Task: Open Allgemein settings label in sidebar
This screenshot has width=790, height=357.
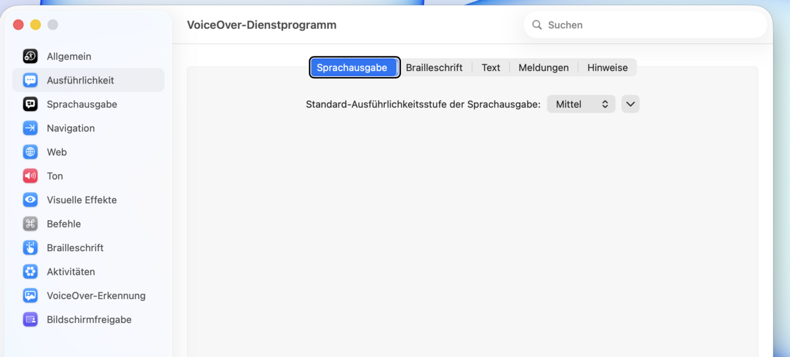Action: click(x=69, y=57)
